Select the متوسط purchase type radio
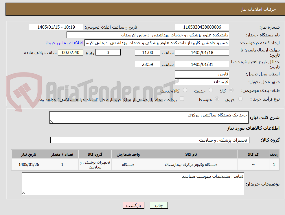 pos(217,99)
